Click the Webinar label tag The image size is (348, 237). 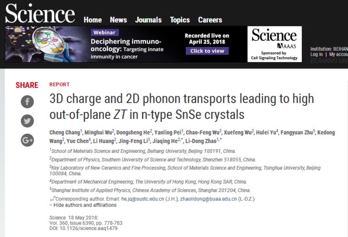tap(105, 33)
